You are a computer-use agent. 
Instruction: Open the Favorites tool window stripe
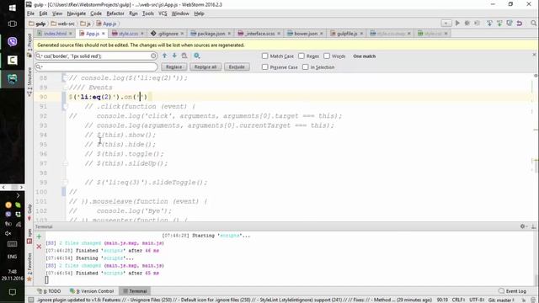point(29,266)
